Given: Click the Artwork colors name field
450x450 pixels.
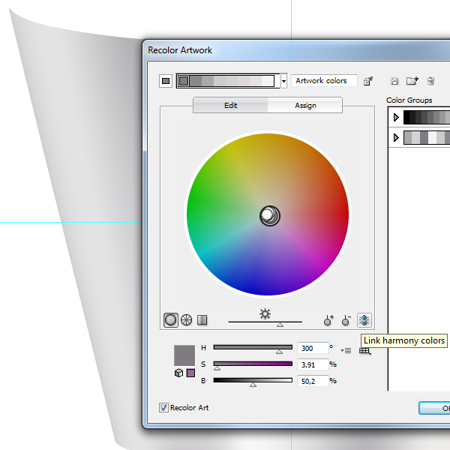Looking at the screenshot, I should coord(324,81).
